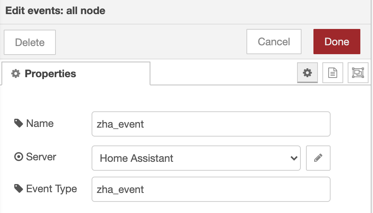Confirm changes with the Done button
373x213 pixels.
[337, 42]
